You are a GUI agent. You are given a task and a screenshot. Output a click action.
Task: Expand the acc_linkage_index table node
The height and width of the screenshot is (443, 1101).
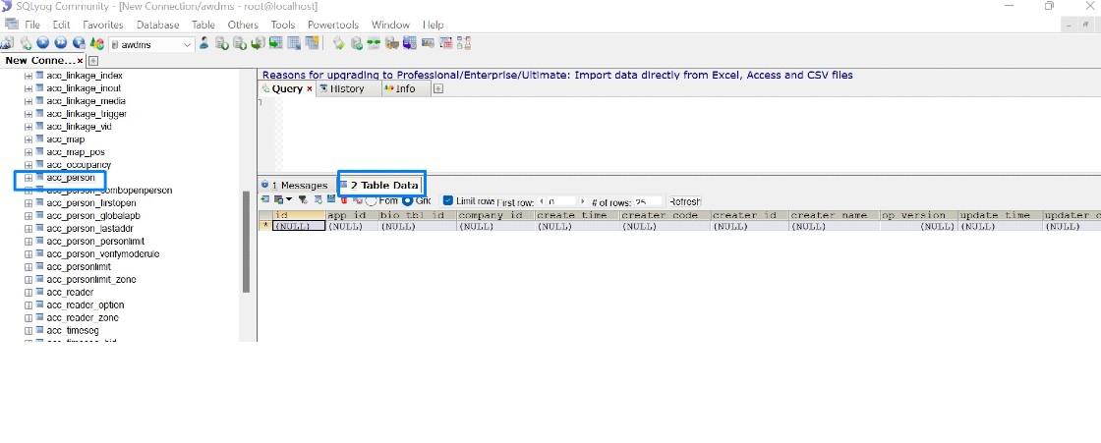29,75
